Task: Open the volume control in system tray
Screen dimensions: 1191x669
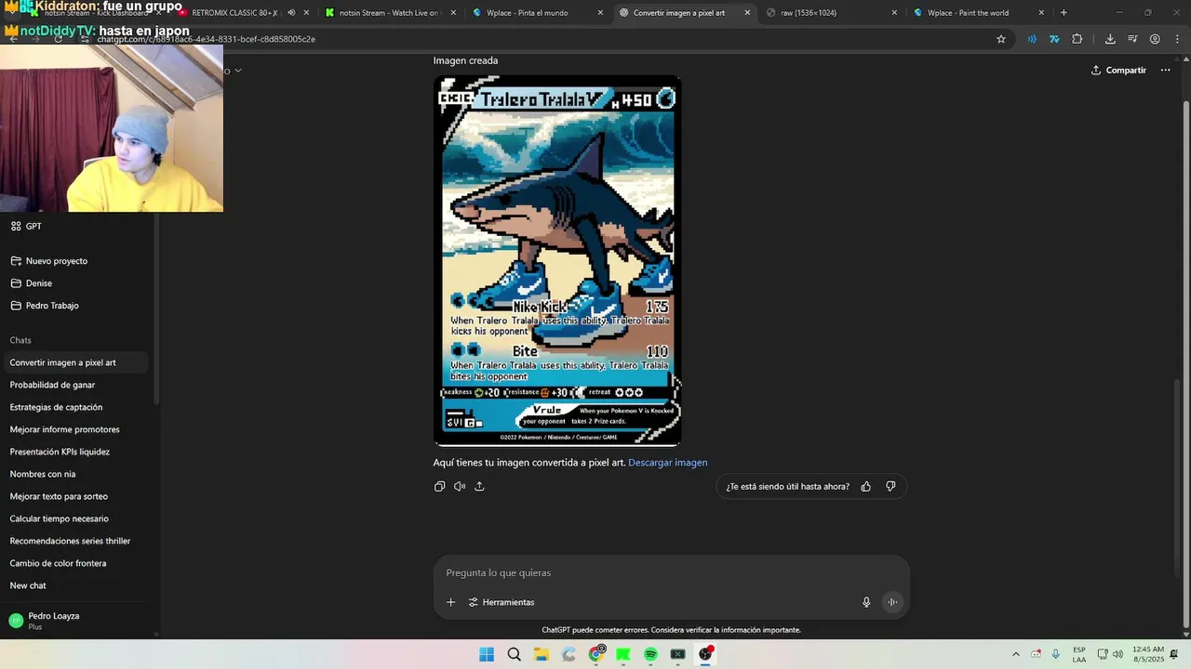Action: click(1117, 654)
